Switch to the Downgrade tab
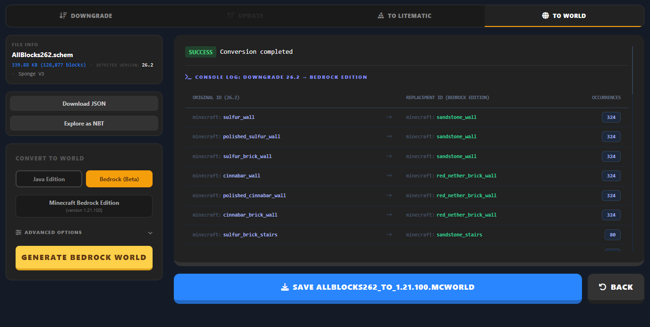The image size is (650, 327). (x=86, y=16)
